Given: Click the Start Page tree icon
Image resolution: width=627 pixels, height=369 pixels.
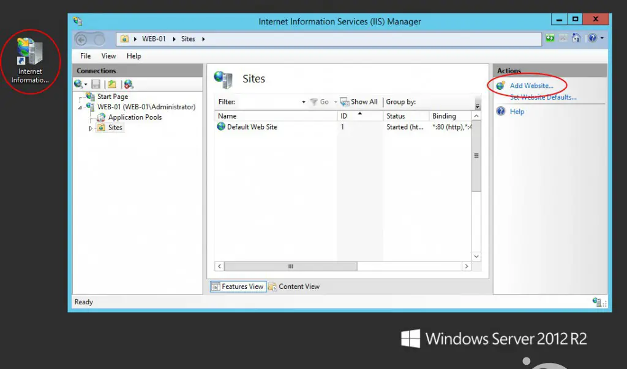Looking at the screenshot, I should (91, 96).
